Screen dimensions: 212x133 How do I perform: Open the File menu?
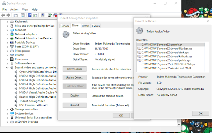click(x=4, y=10)
